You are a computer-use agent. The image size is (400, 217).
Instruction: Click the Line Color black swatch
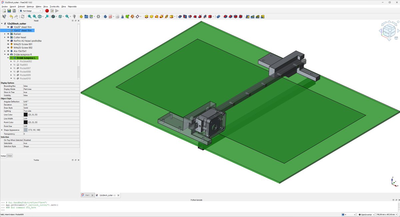(26, 114)
